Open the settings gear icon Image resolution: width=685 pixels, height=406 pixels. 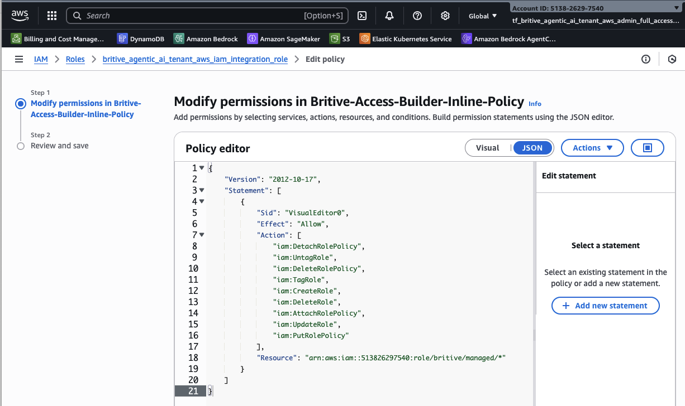[445, 16]
